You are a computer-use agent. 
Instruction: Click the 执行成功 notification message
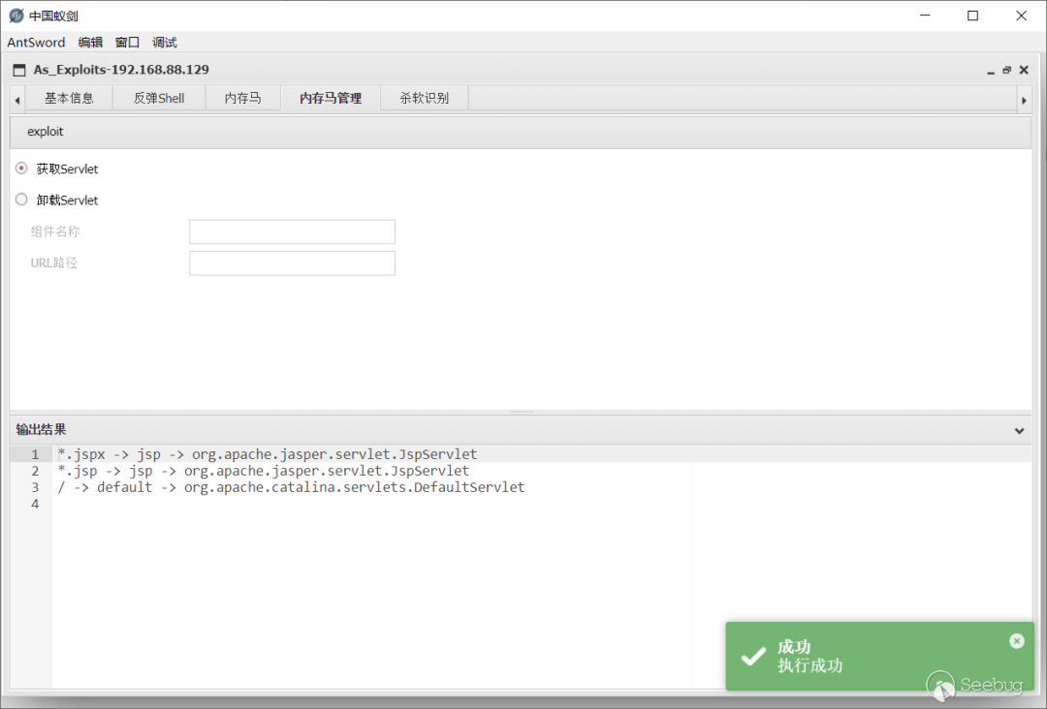(809, 665)
